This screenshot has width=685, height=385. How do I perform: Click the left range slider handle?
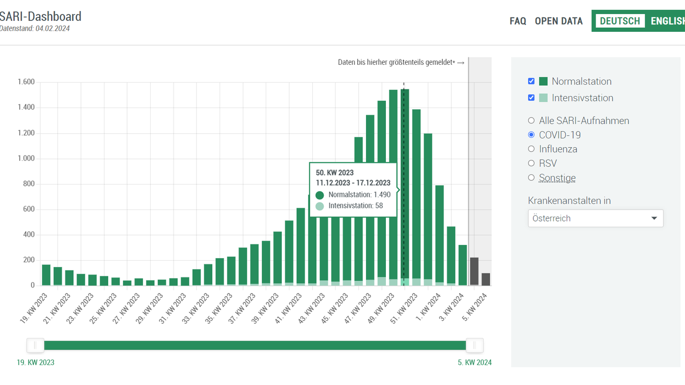coord(35,345)
